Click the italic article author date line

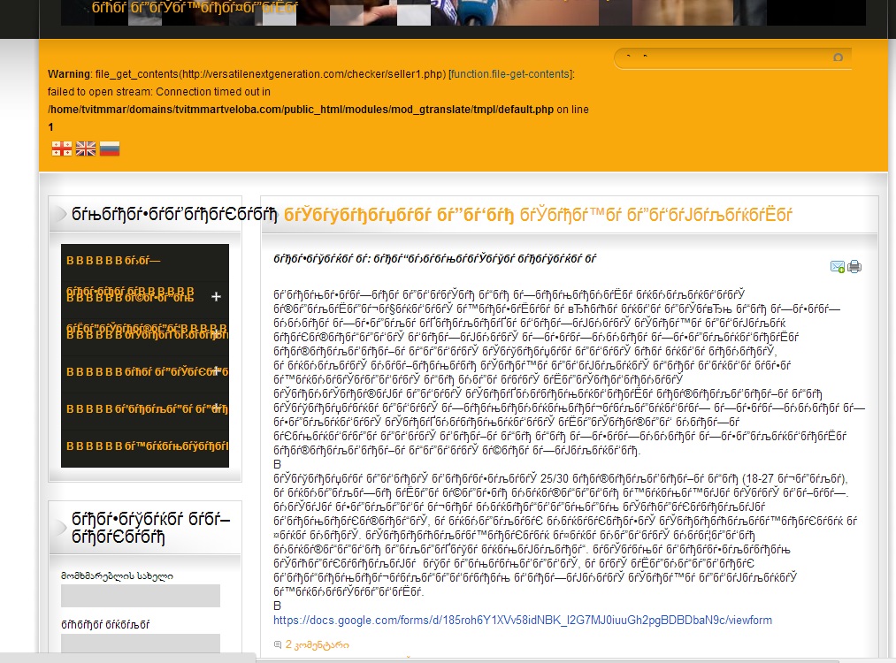(434, 259)
